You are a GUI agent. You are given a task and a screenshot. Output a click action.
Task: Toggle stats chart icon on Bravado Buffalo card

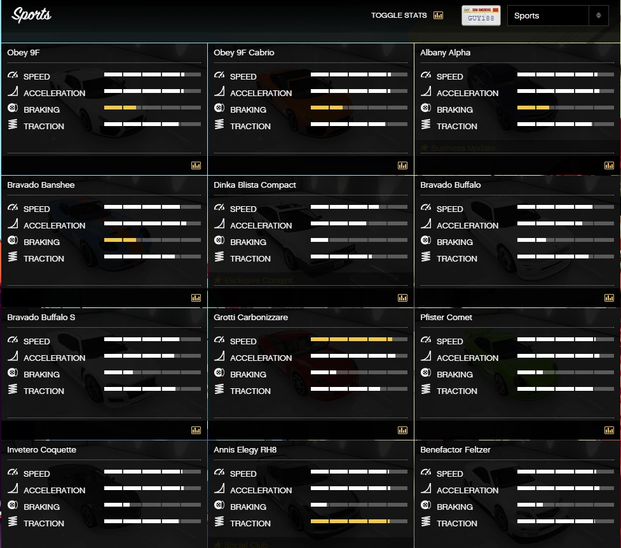(x=609, y=298)
